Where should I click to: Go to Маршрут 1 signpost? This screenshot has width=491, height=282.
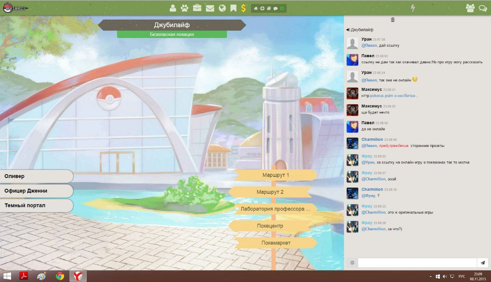276,175
